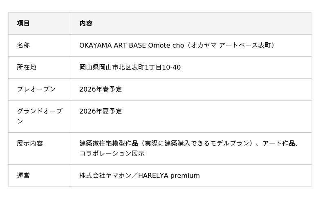
Task: Click the OKAYAMA ART BASE Omote cho text
Action: pyautogui.click(x=132, y=45)
